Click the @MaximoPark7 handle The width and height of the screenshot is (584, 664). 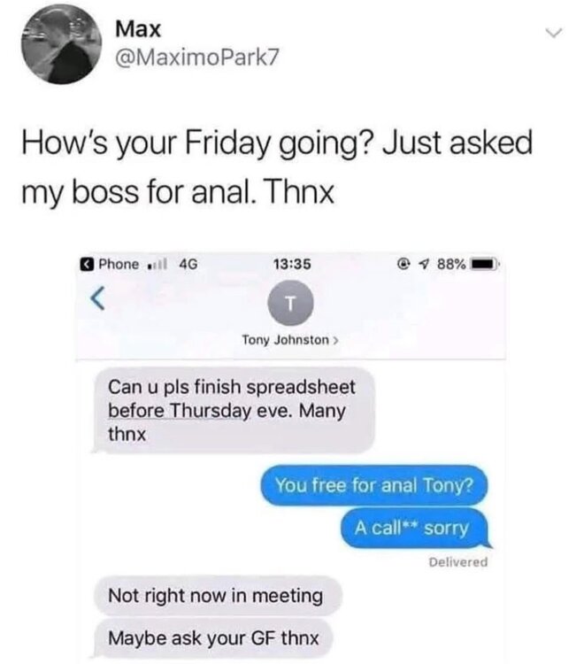click(x=197, y=58)
